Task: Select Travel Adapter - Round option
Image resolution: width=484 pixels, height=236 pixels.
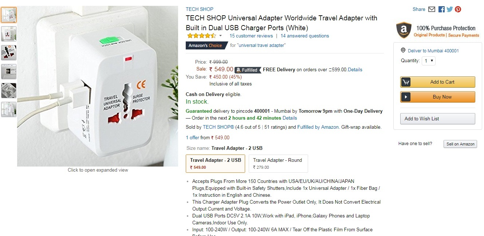Action: (278, 163)
